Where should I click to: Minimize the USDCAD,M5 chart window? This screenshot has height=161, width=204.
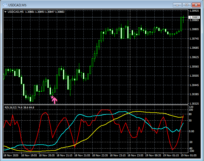[x=177, y=5]
